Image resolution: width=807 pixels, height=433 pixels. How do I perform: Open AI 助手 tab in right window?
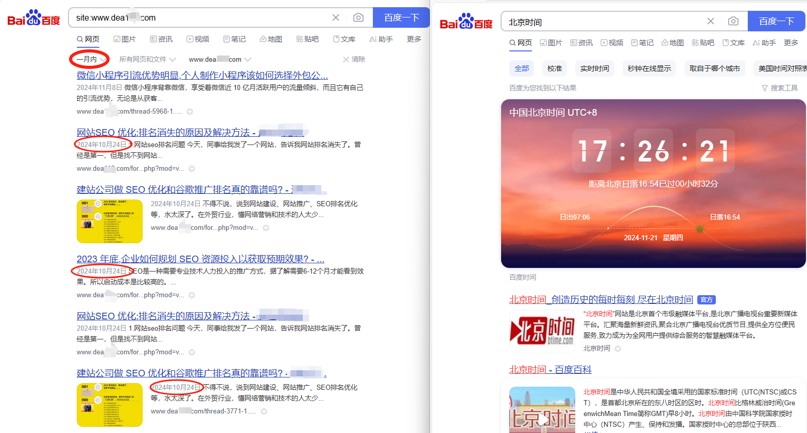(x=764, y=43)
